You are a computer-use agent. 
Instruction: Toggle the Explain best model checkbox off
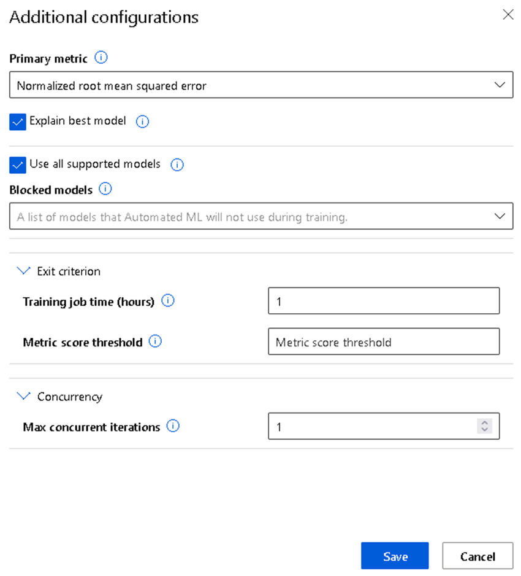(x=18, y=122)
